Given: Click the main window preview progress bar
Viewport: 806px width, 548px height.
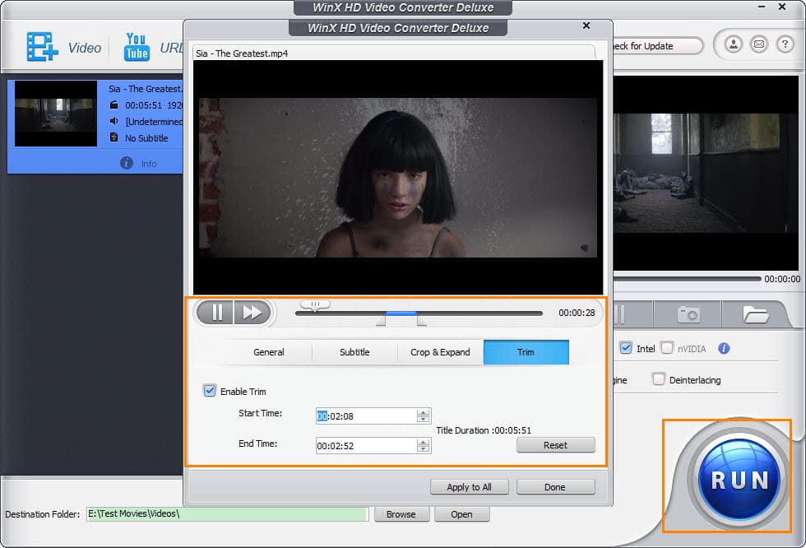Looking at the screenshot, I should coord(687,279).
